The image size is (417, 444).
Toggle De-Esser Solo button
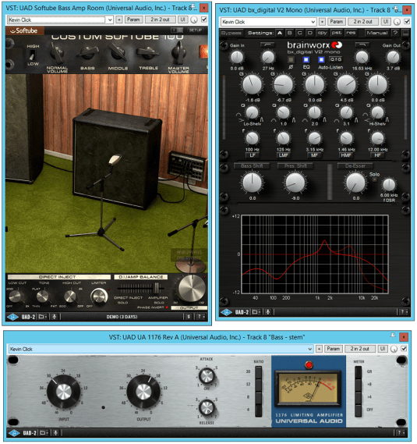[374, 179]
